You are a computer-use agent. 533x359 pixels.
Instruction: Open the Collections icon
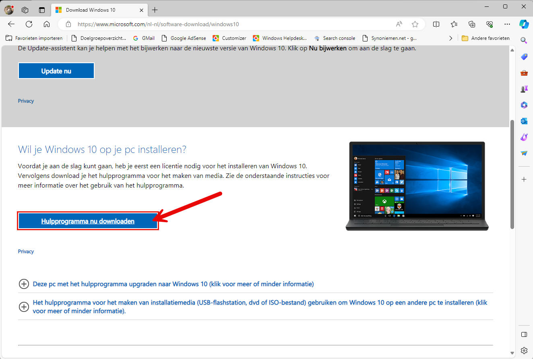472,24
